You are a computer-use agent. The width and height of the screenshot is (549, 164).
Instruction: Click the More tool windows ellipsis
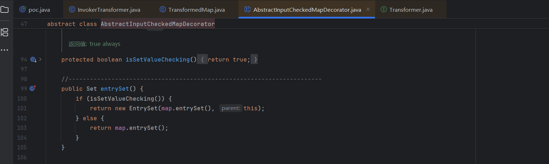tap(5, 50)
